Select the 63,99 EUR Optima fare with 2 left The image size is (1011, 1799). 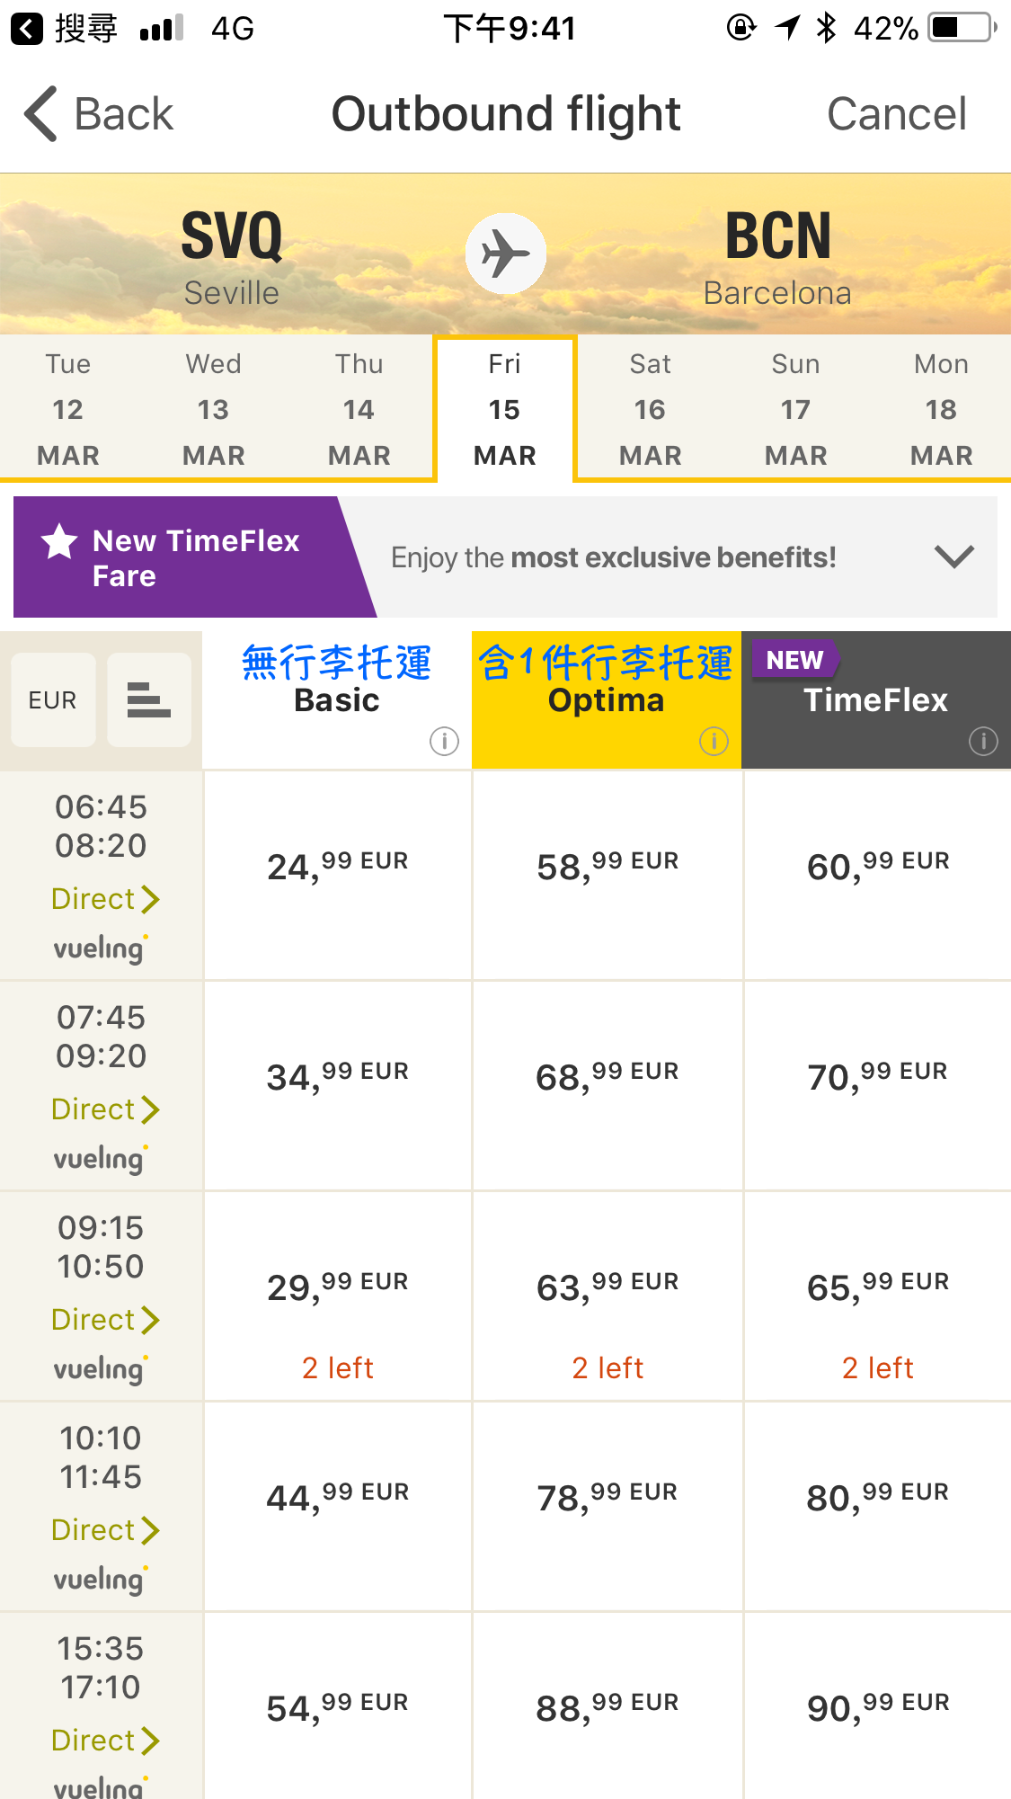tap(607, 1287)
